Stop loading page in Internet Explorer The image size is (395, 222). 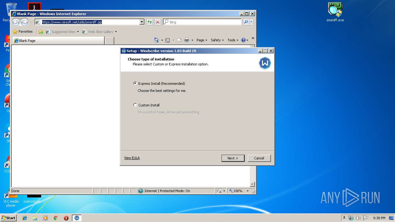pos(157,22)
